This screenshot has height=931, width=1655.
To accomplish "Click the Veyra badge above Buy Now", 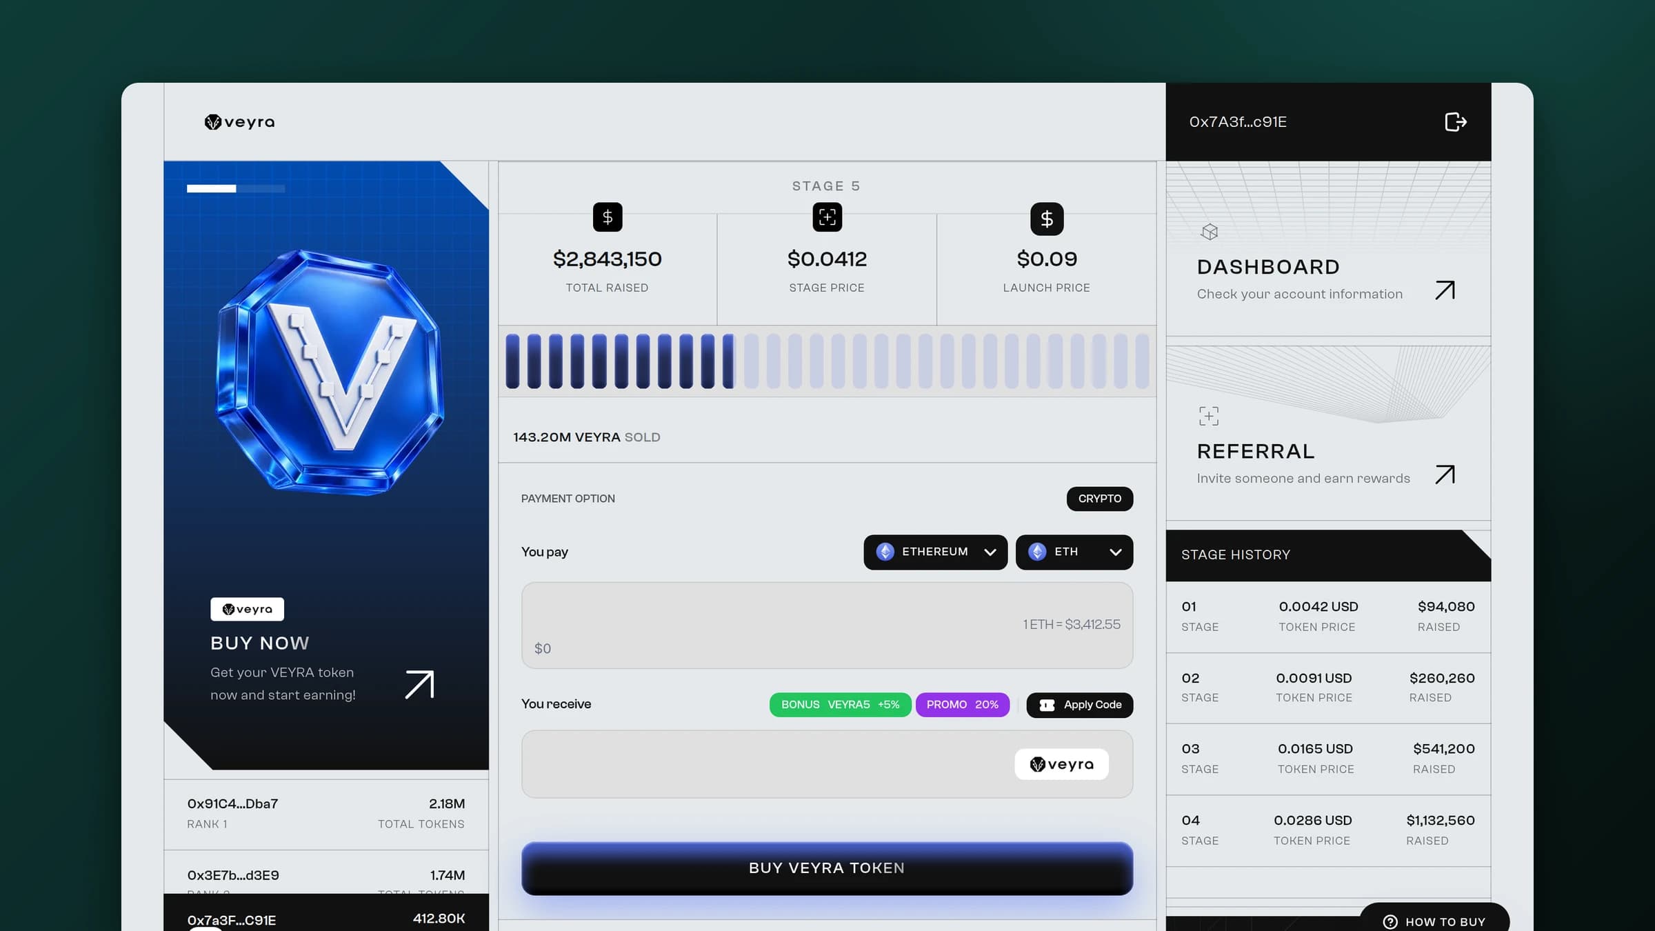I will 248,609.
